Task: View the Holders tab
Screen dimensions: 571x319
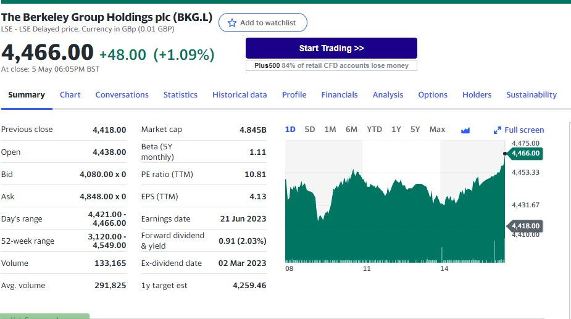Action: coord(477,94)
